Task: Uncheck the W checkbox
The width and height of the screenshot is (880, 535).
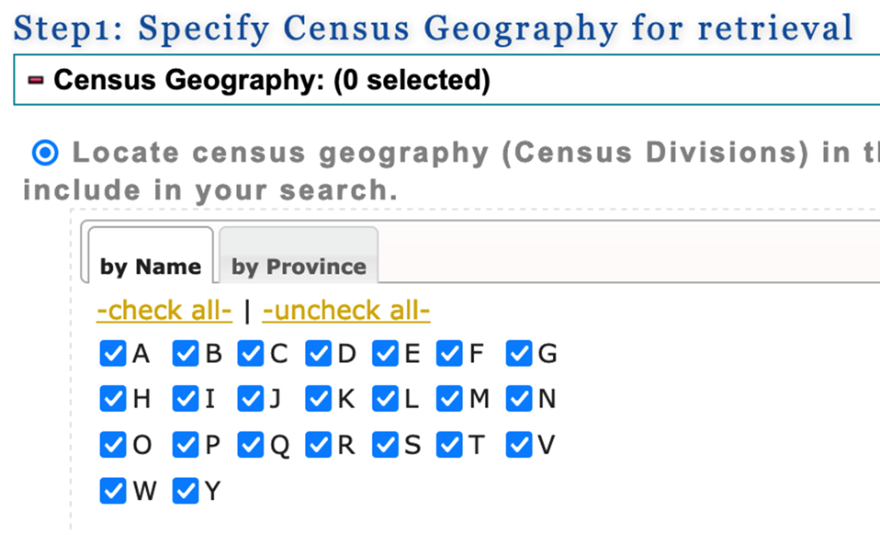Action: [113, 490]
